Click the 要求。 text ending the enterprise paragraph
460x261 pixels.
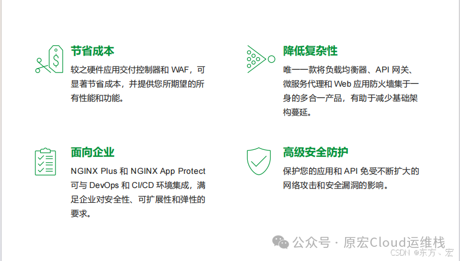81,214
